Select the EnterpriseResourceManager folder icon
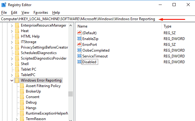This screenshot has width=195, height=121. 17,25
